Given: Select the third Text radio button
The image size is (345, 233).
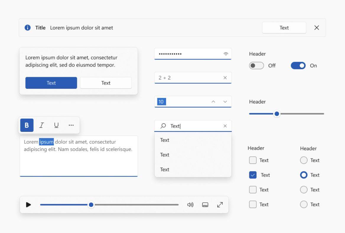Looking at the screenshot, I should [304, 190].
